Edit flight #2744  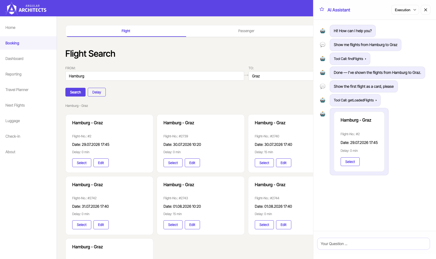coord(284,225)
